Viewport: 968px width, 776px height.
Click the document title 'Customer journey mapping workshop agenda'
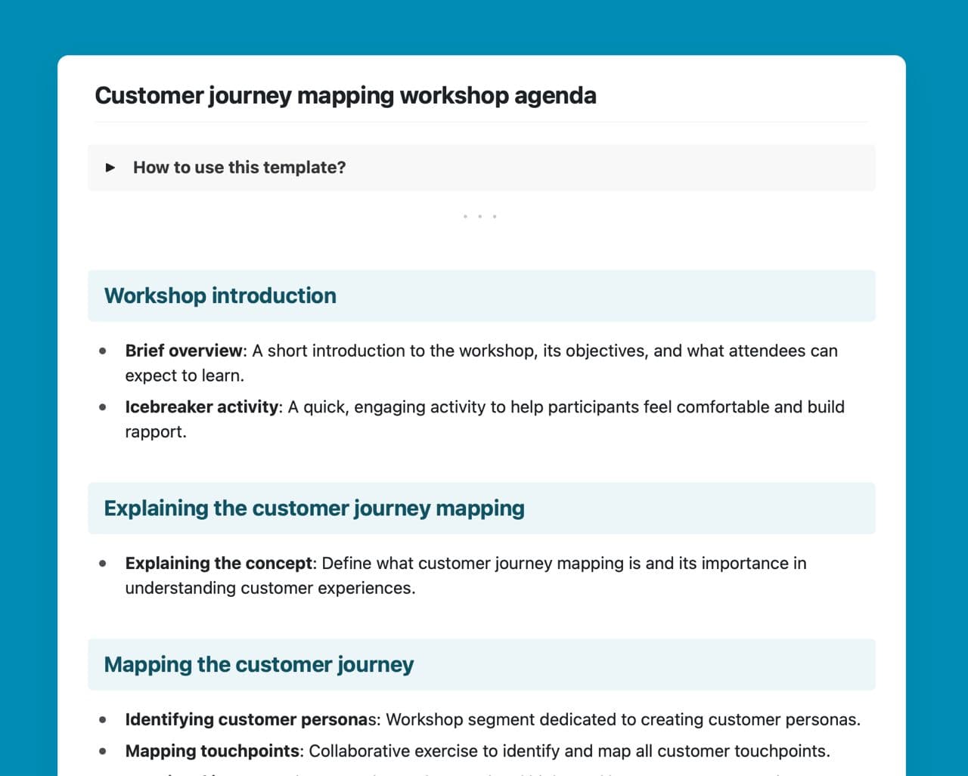[345, 96]
